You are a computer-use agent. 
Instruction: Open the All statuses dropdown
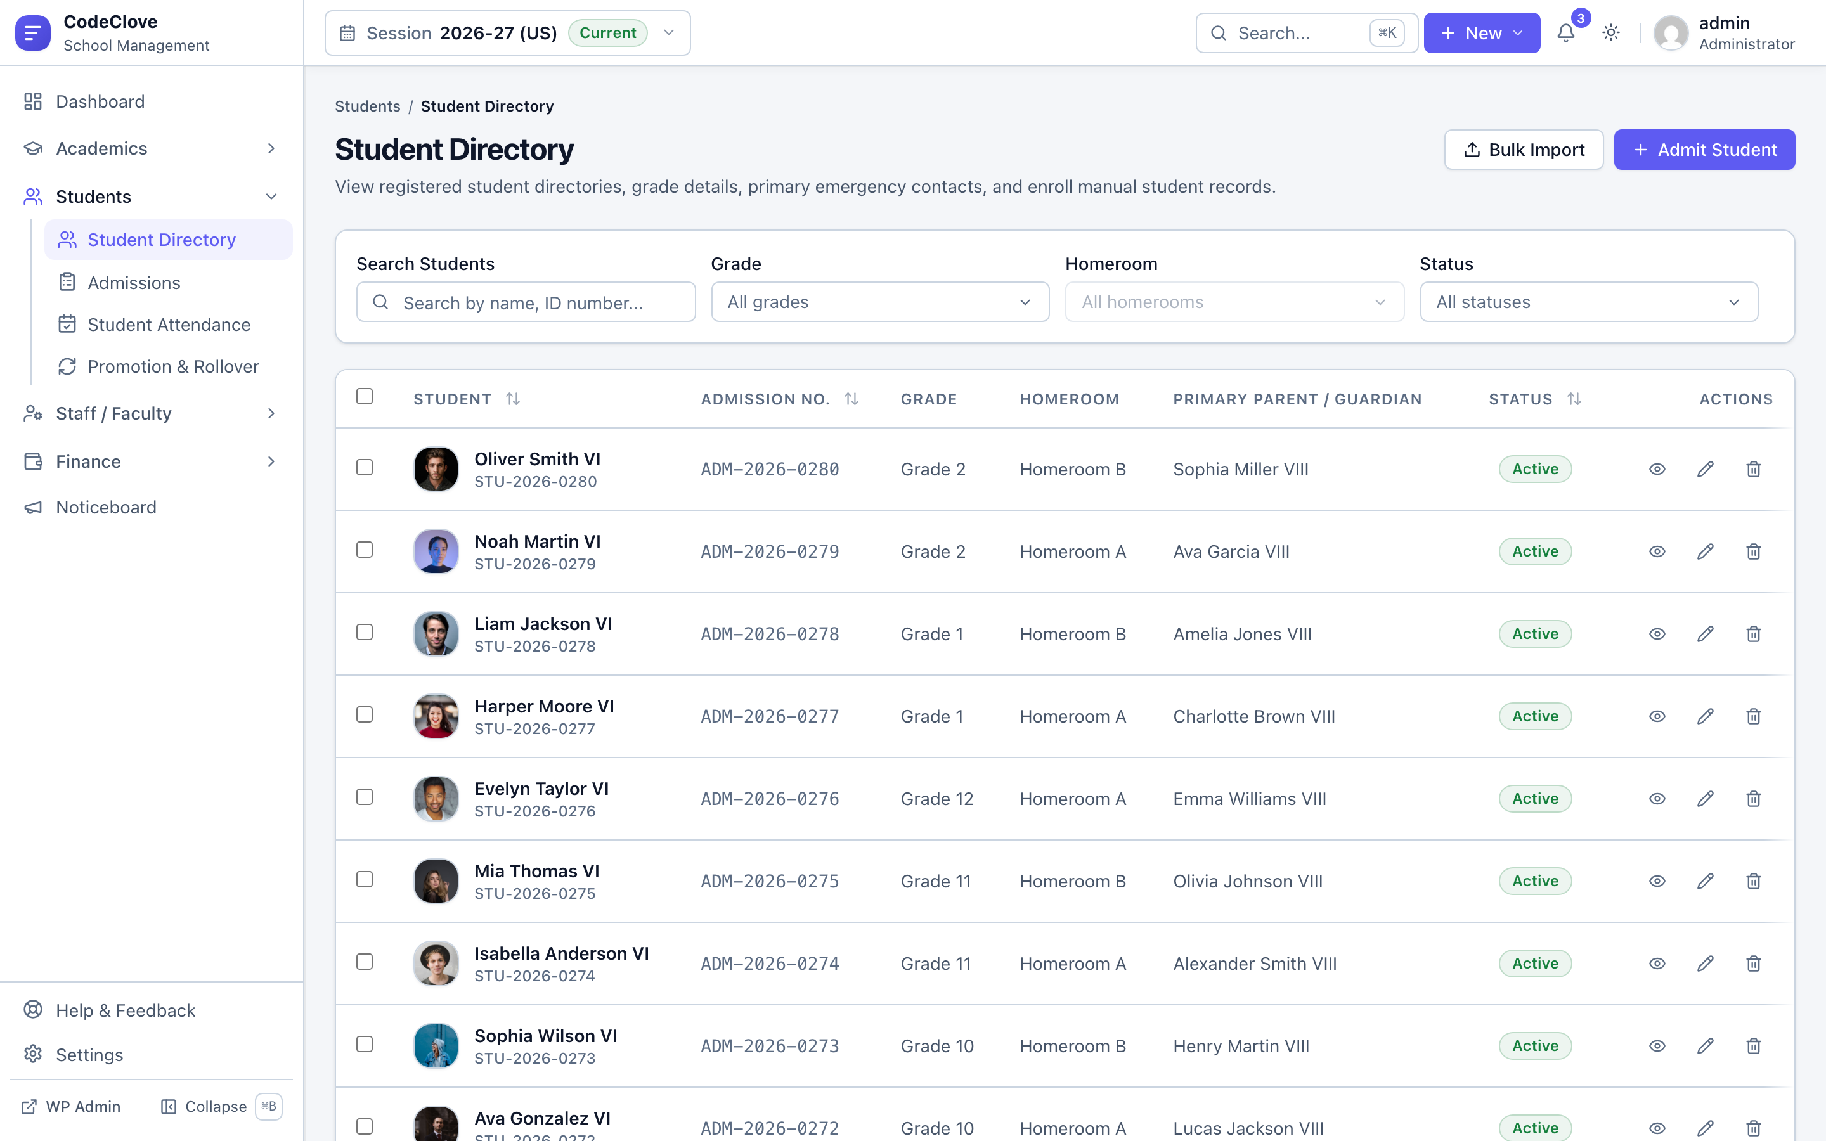coord(1589,302)
